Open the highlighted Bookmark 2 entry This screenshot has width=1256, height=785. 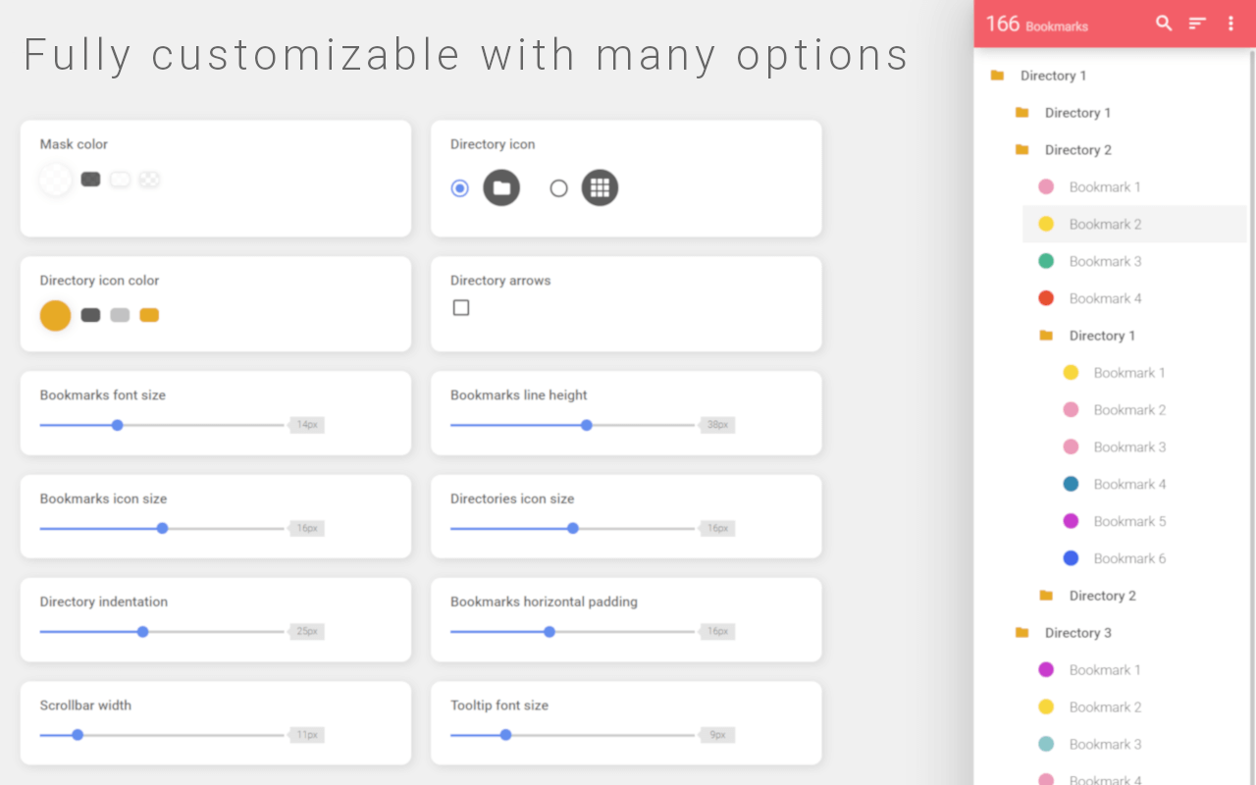(1105, 224)
